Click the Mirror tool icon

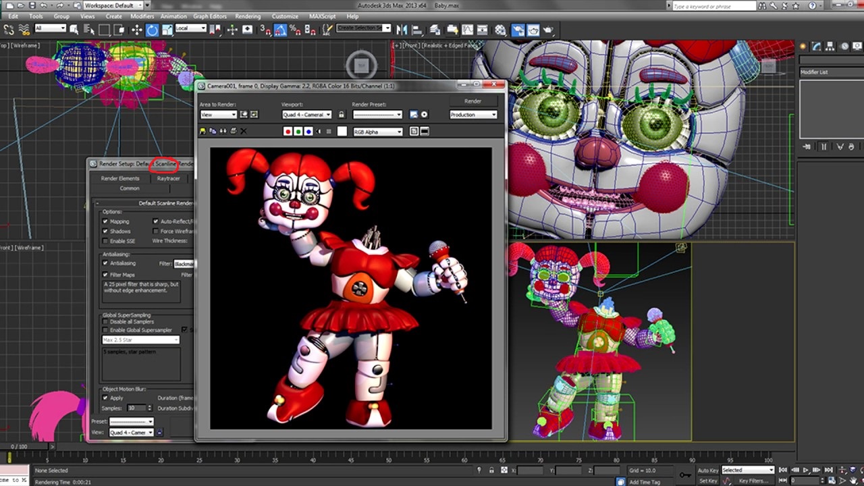(401, 30)
